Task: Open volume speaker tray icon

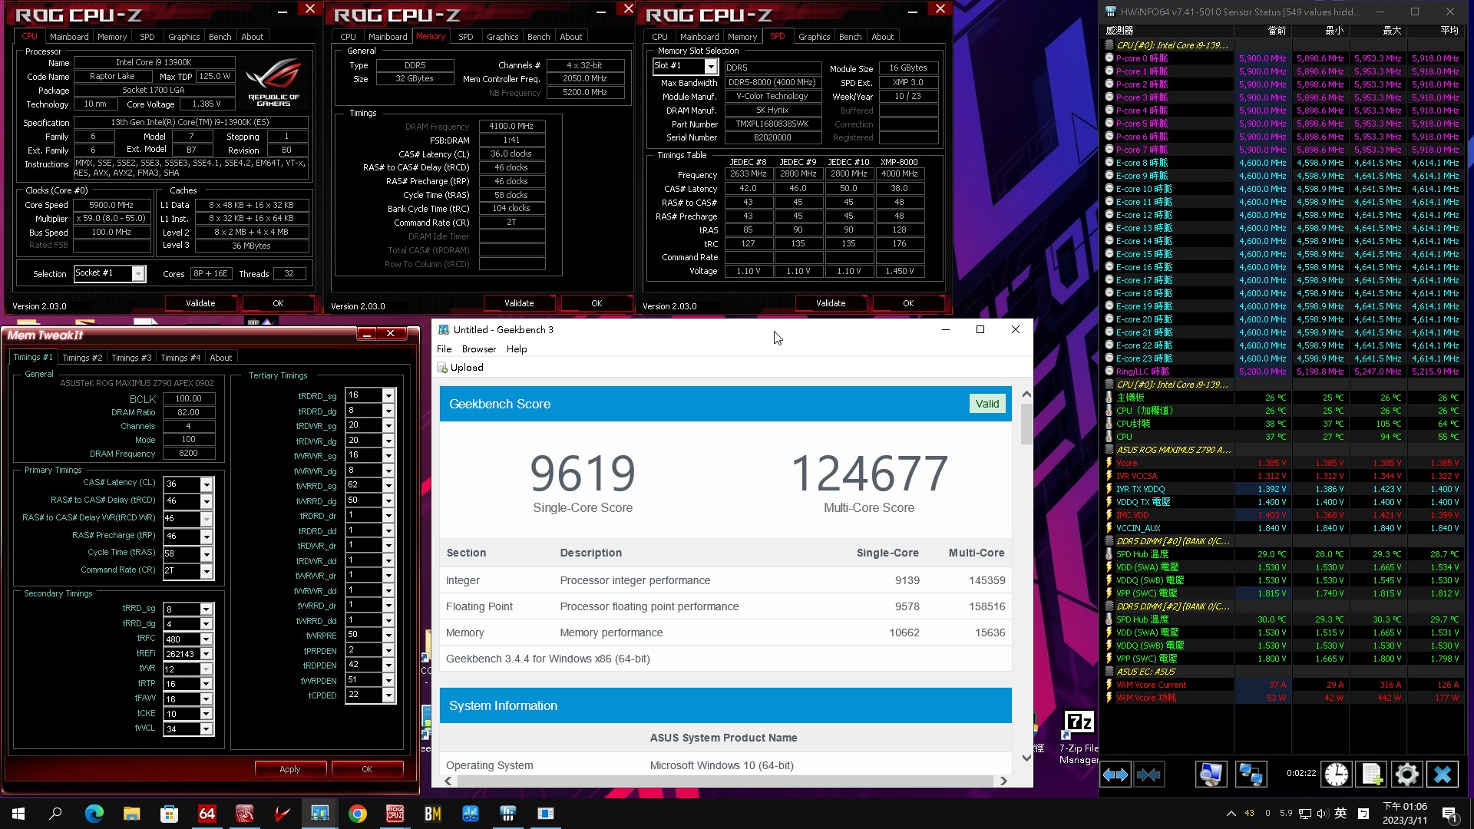Action: 1322,814
